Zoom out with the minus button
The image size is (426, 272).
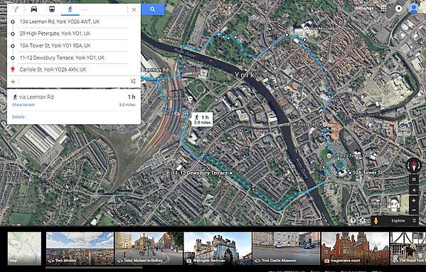tap(414, 210)
